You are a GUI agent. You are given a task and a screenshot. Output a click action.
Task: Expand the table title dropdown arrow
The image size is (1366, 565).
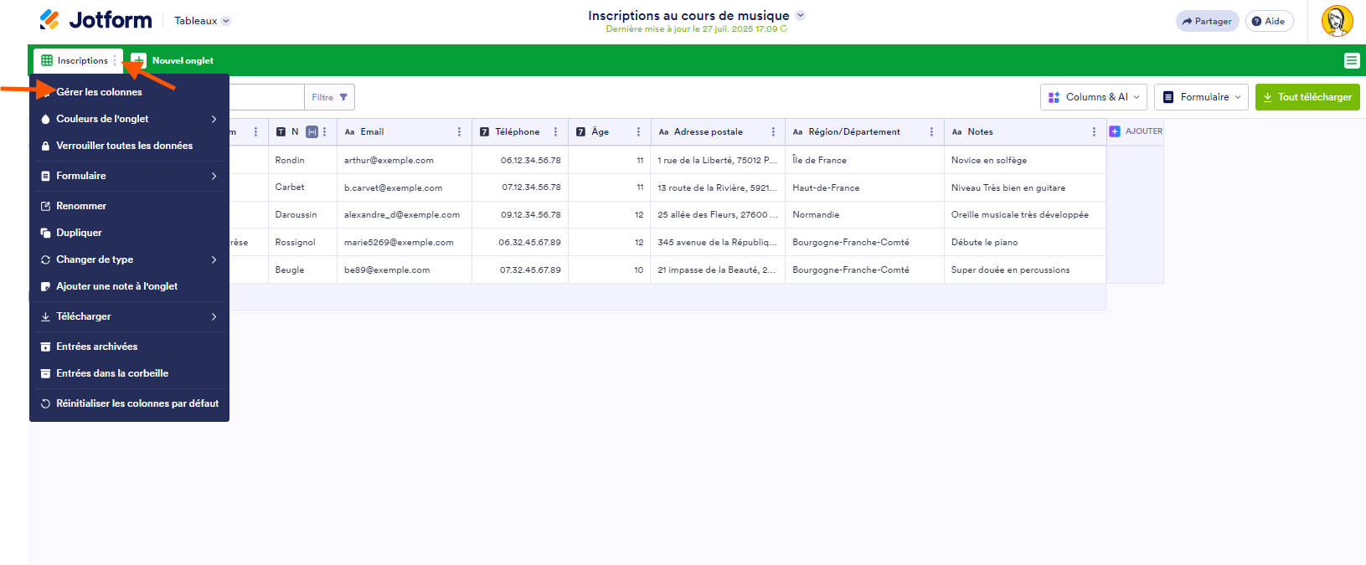pyautogui.click(x=800, y=15)
